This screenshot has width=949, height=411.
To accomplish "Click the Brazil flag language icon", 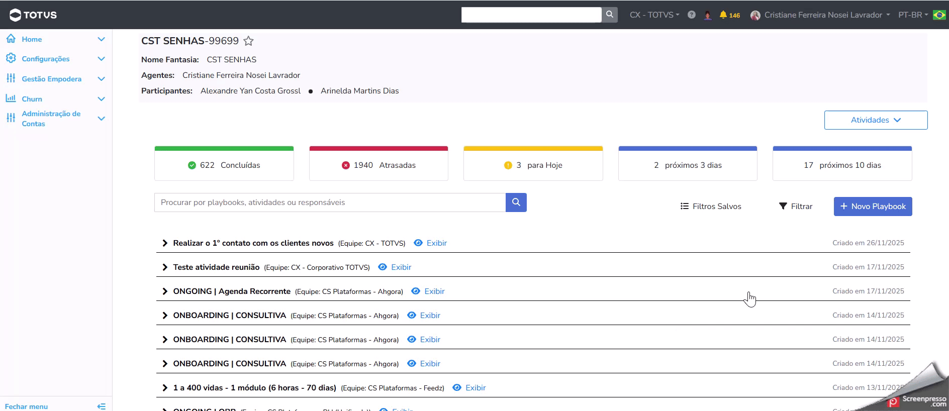I will point(939,15).
